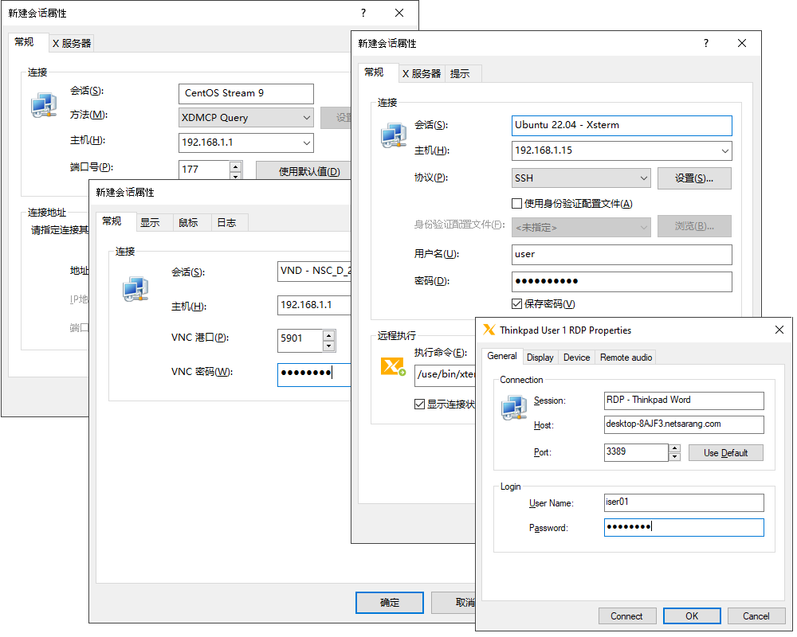
Task: Click the orange X remote execution icon
Action: pos(394,366)
